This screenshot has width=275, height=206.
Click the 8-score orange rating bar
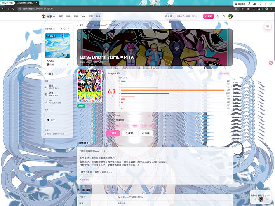[x=140, y=87]
